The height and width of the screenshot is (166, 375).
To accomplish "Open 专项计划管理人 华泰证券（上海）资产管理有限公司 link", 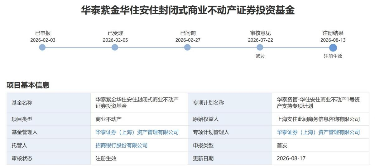I will [x=318, y=132].
